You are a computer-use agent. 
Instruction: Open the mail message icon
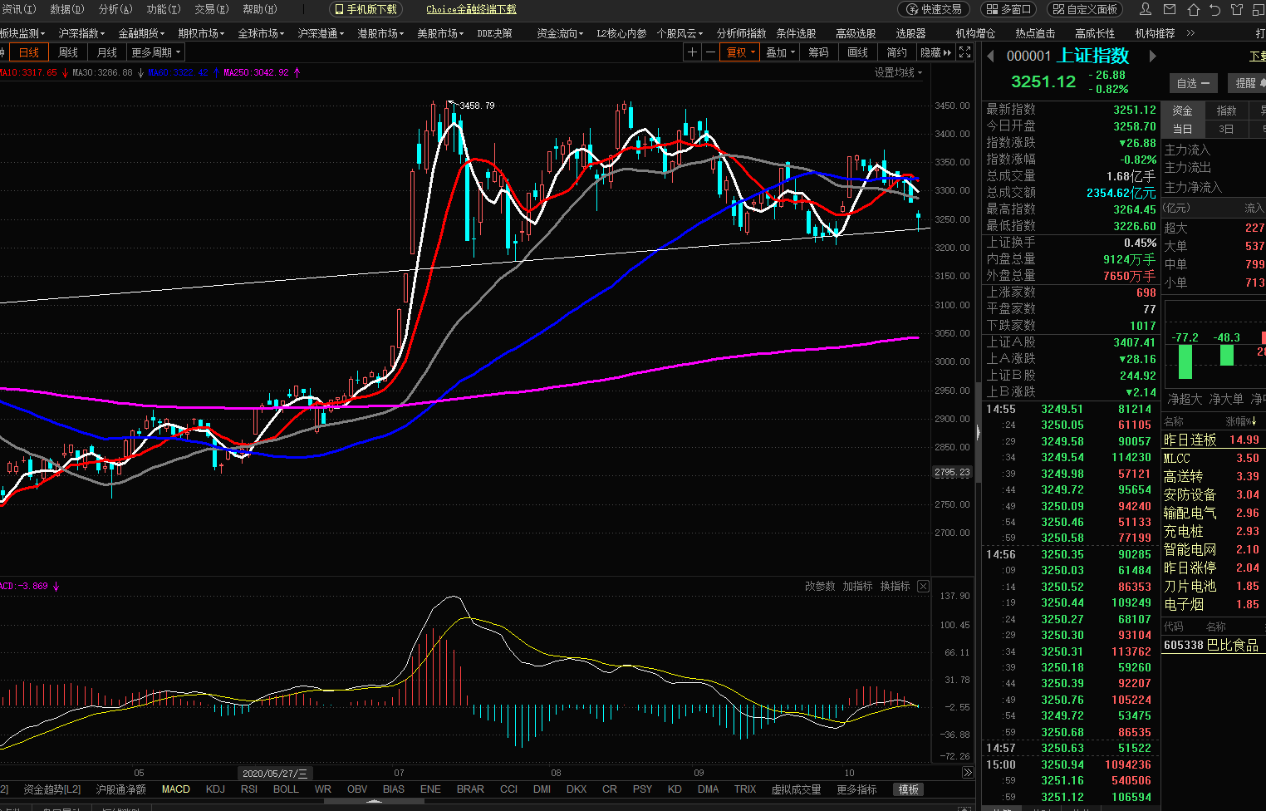coord(1169,10)
